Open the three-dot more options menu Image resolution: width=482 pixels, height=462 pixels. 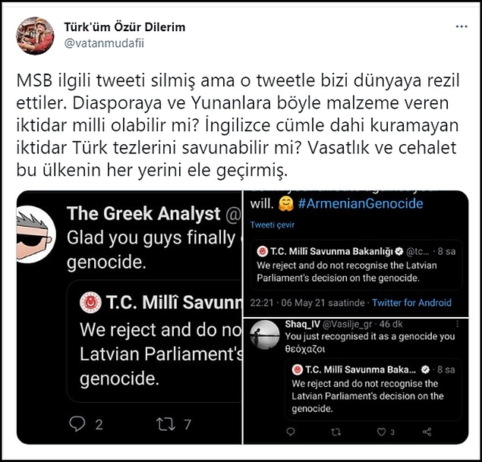click(462, 27)
